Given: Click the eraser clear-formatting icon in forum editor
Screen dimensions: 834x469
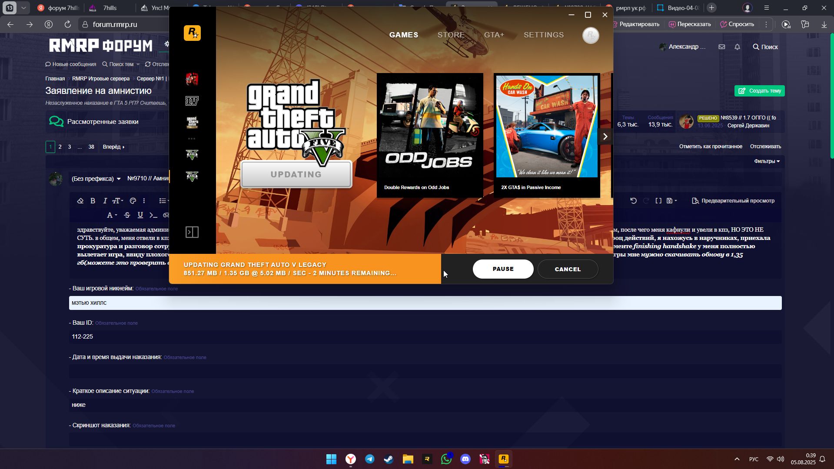Looking at the screenshot, I should (80, 201).
